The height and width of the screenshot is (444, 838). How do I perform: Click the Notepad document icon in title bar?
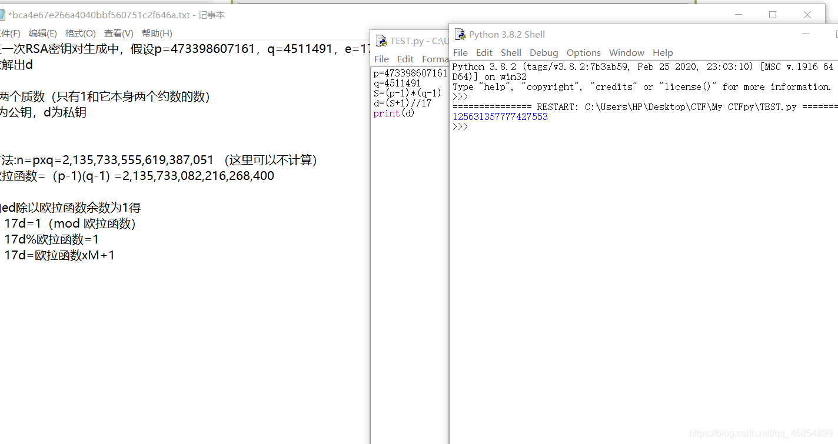coord(2,15)
